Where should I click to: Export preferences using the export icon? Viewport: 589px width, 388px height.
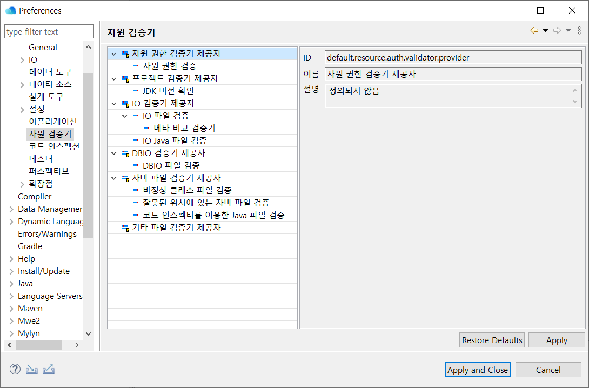49,370
